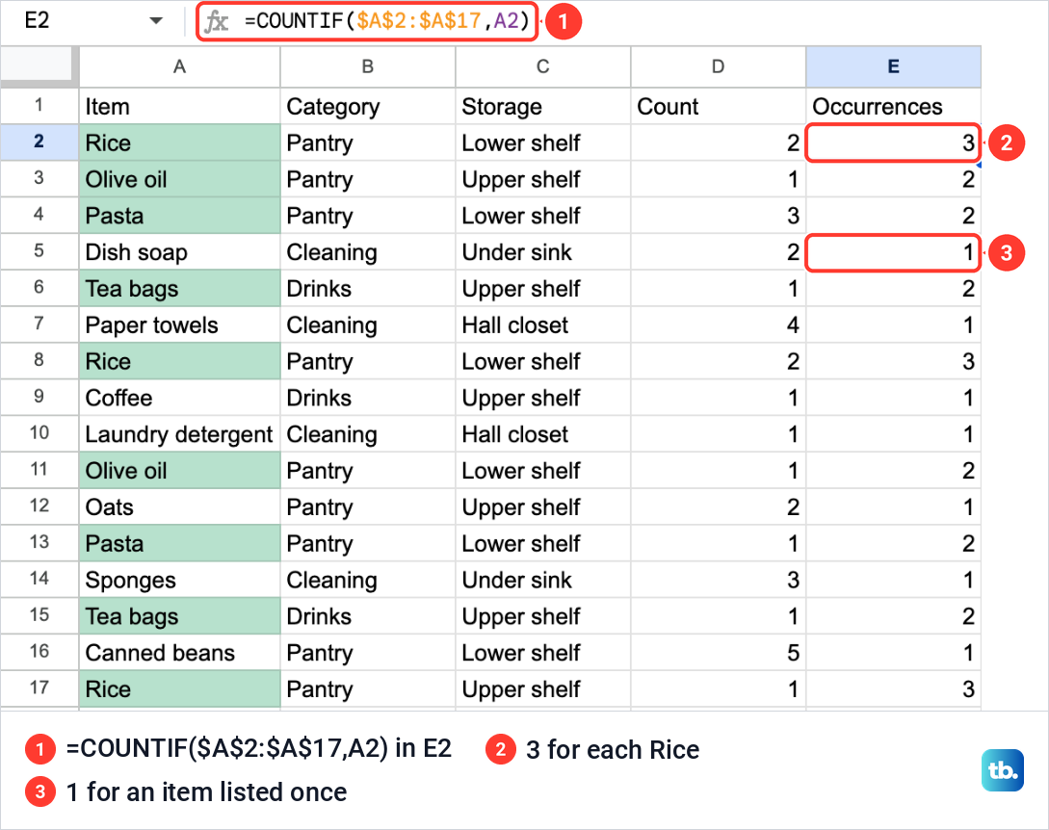Viewport: 1049px width, 830px height.
Task: Click Occurrences value 3 in row 17
Action: [893, 688]
